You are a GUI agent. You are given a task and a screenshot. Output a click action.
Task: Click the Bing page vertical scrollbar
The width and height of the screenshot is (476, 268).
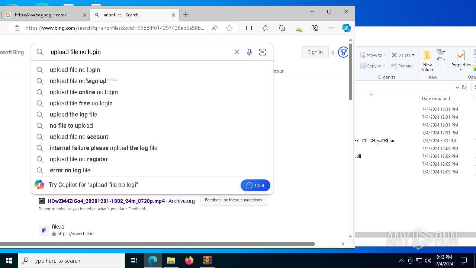(x=350, y=73)
